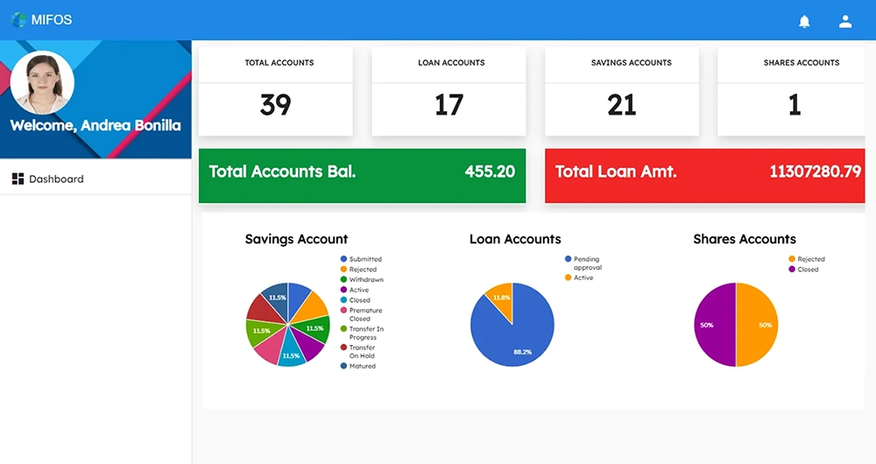Open the user profile icon
Image resolution: width=876 pixels, height=464 pixels.
click(x=845, y=21)
